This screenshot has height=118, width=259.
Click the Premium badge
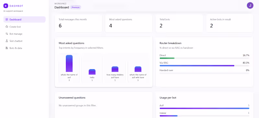[76, 7]
